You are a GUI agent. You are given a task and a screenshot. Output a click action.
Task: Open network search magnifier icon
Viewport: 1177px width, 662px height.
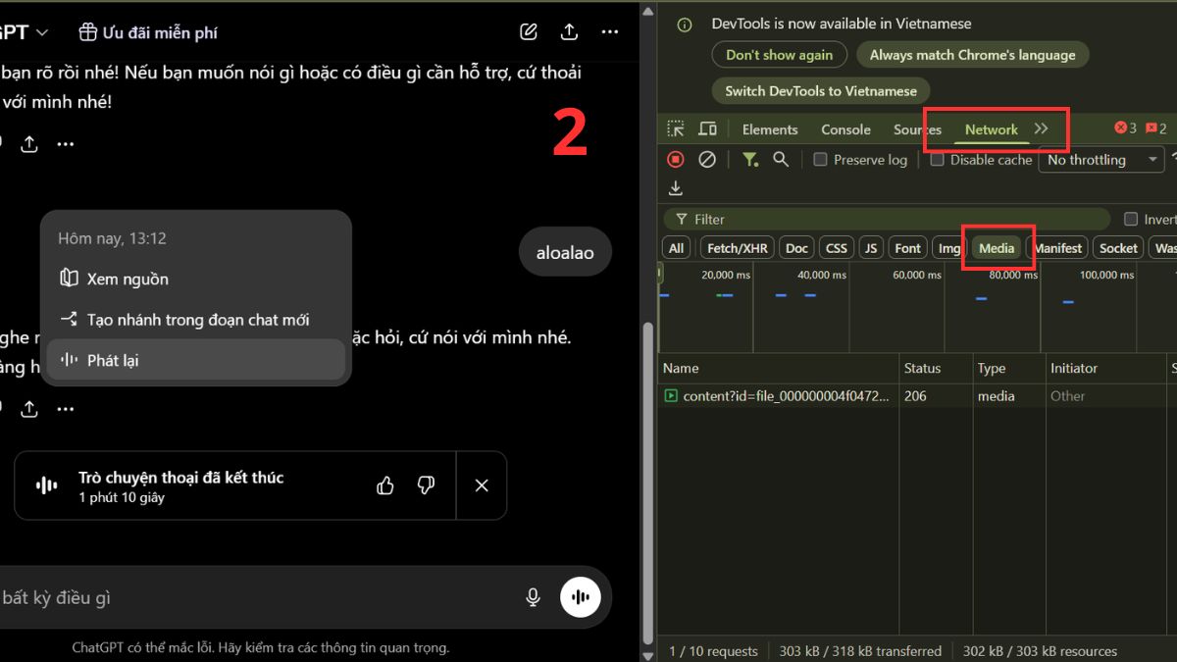[x=781, y=159]
